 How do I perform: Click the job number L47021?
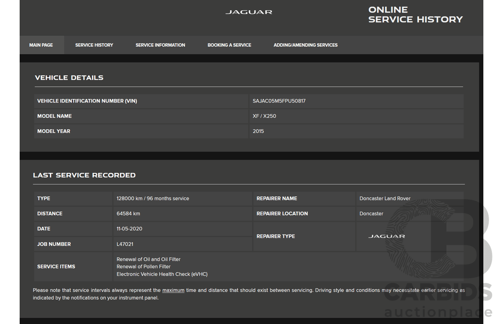click(125, 244)
